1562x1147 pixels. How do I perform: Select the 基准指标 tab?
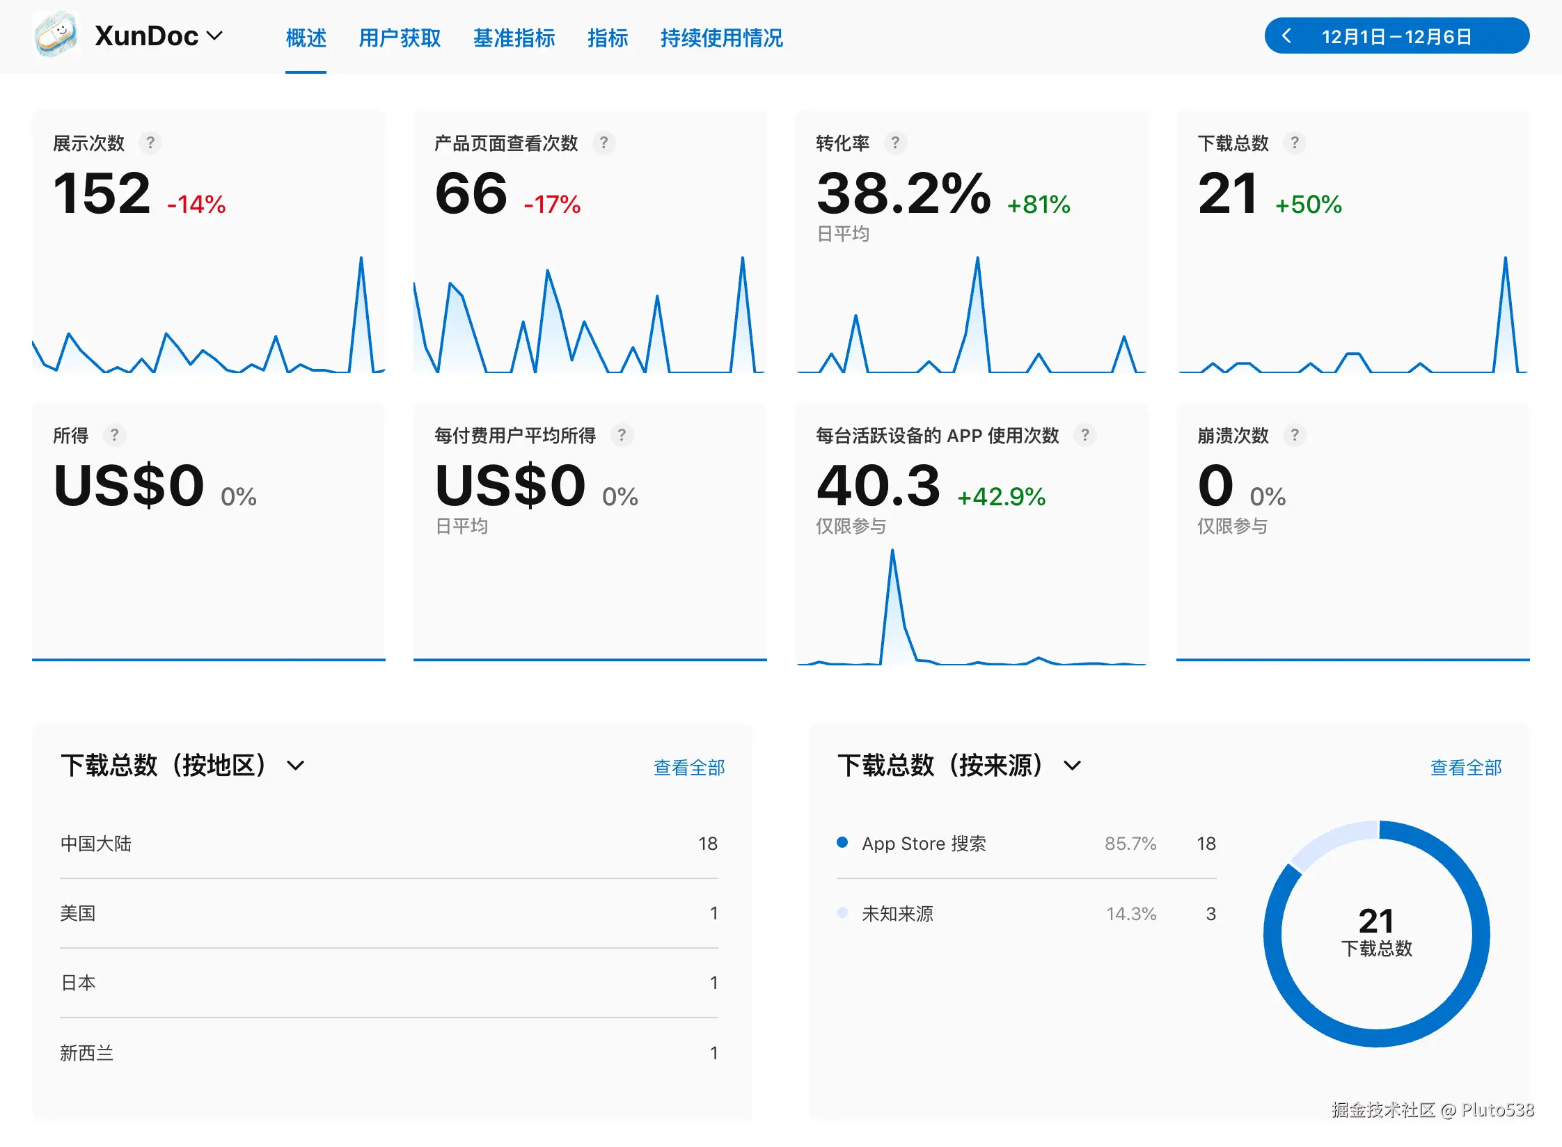(x=514, y=38)
